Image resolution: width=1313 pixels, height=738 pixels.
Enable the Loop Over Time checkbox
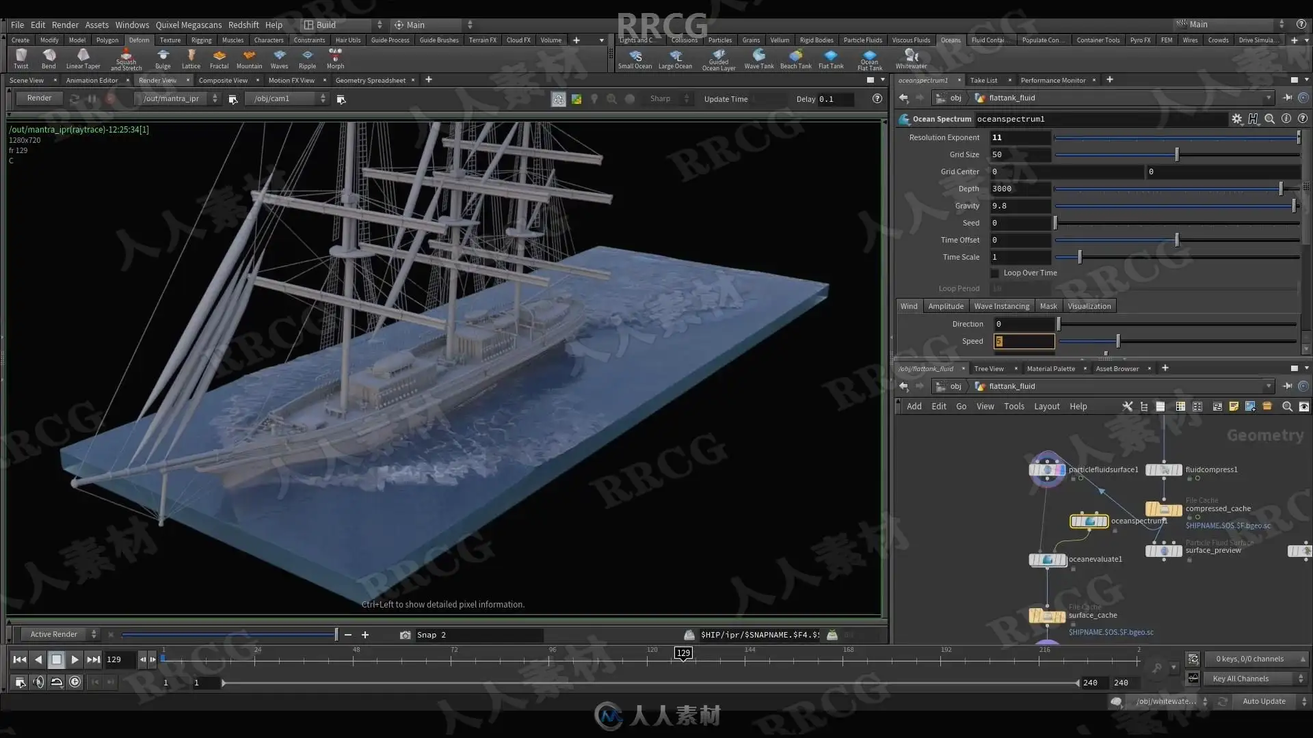pyautogui.click(x=995, y=273)
